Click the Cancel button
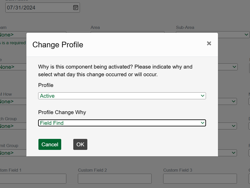The height and width of the screenshot is (188, 250). (x=50, y=144)
